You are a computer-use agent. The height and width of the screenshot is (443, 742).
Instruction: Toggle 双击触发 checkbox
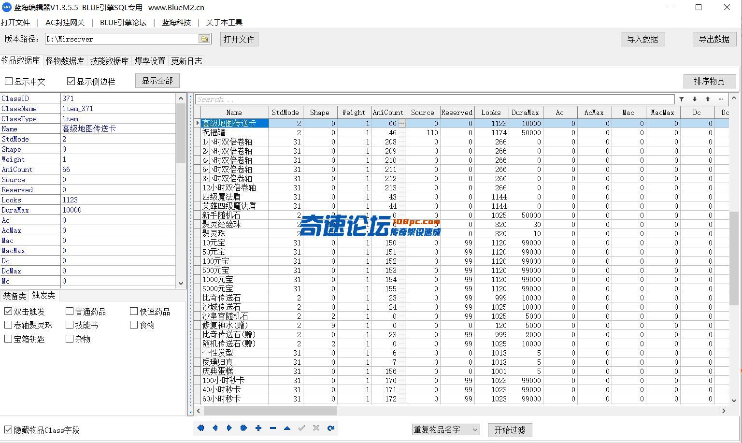click(8, 311)
